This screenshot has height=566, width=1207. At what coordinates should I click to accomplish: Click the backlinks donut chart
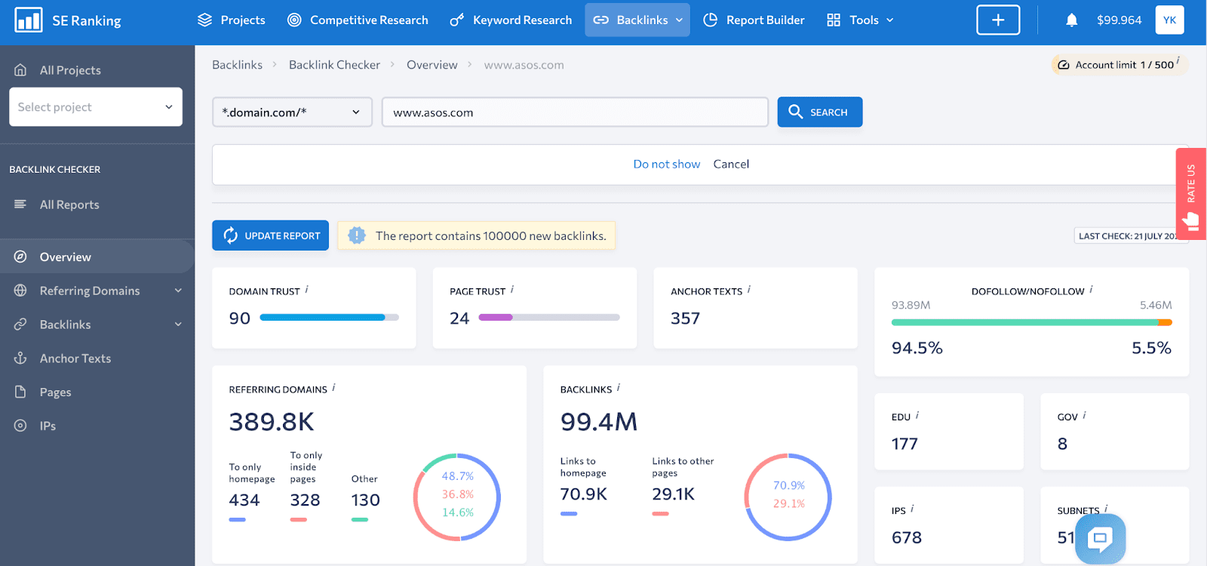click(x=788, y=497)
